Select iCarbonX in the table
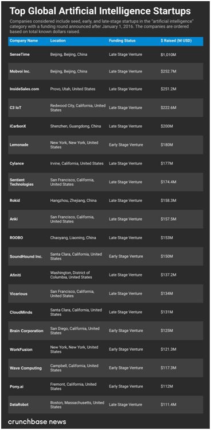The width and height of the screenshot is (211, 430). tap(18, 126)
